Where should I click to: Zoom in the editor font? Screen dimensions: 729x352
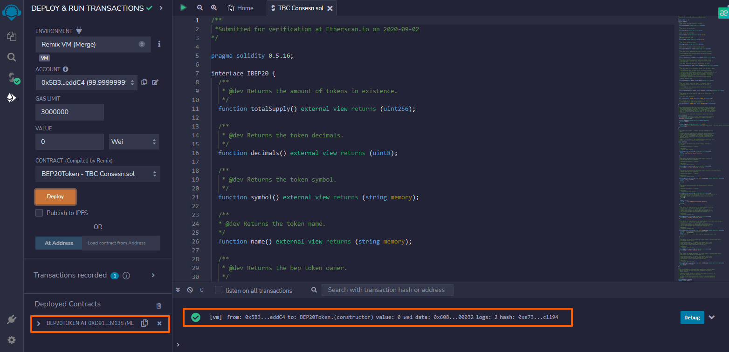pyautogui.click(x=214, y=8)
